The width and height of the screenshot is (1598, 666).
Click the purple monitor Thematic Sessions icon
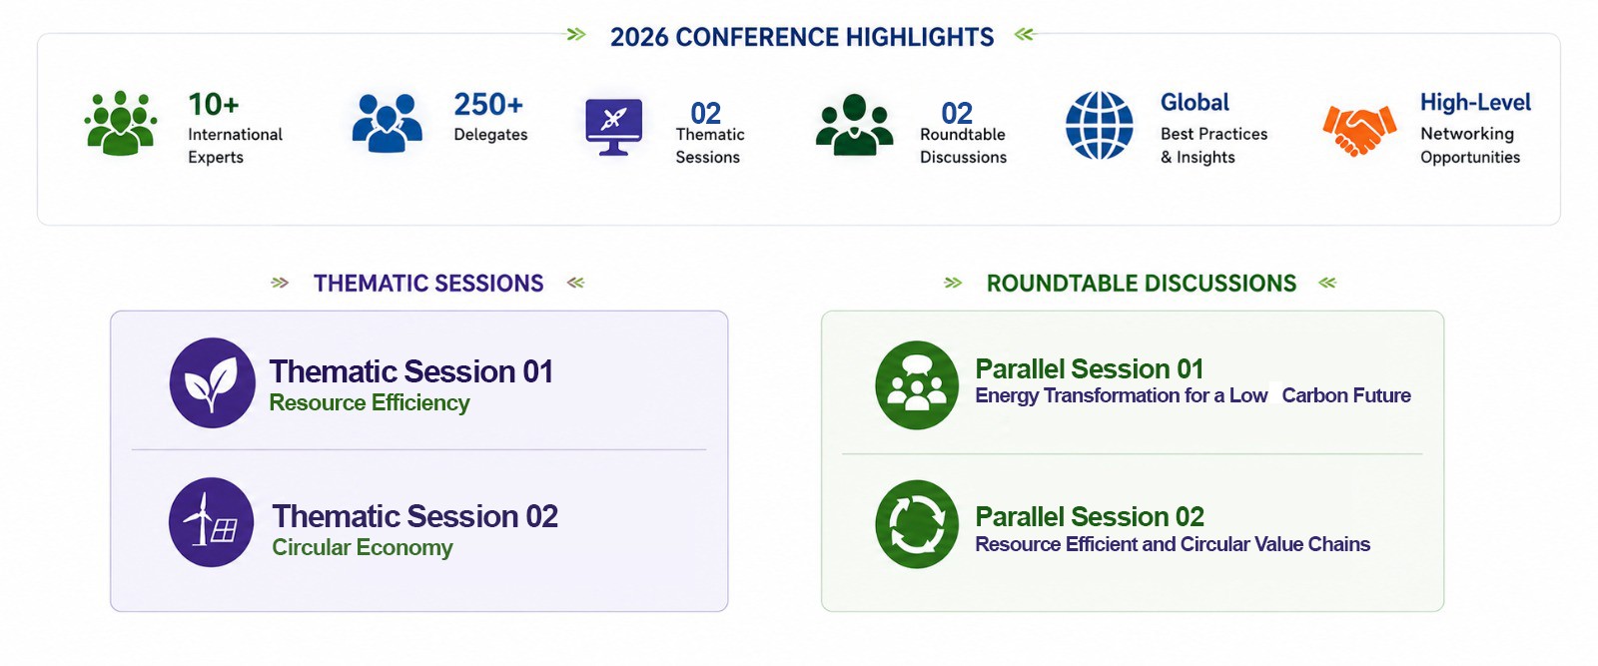pyautogui.click(x=613, y=127)
